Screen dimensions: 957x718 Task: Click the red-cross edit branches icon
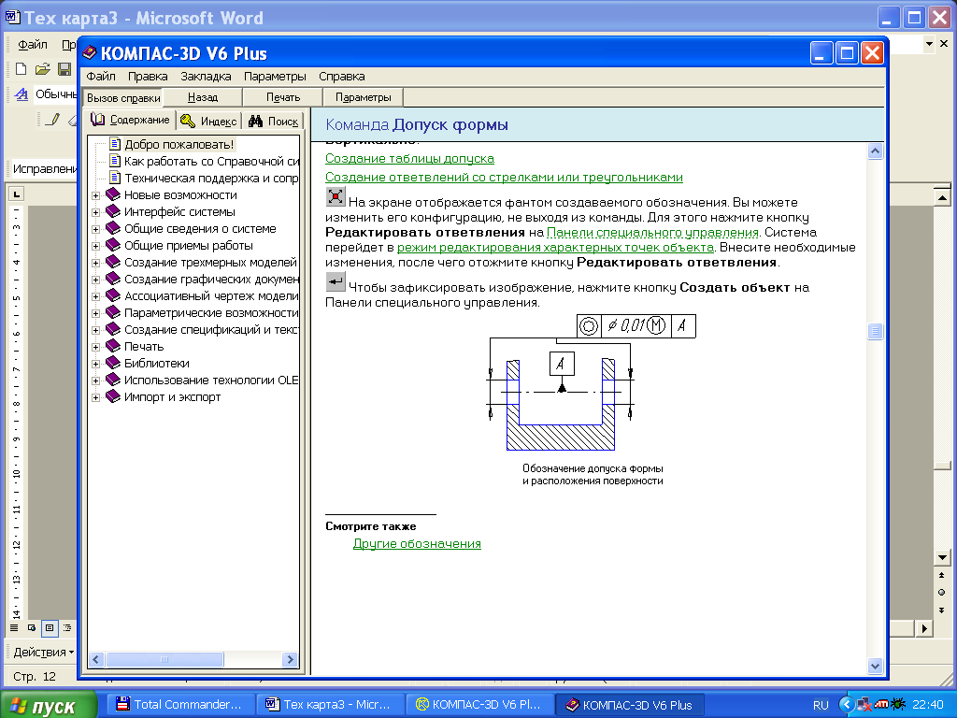click(336, 196)
